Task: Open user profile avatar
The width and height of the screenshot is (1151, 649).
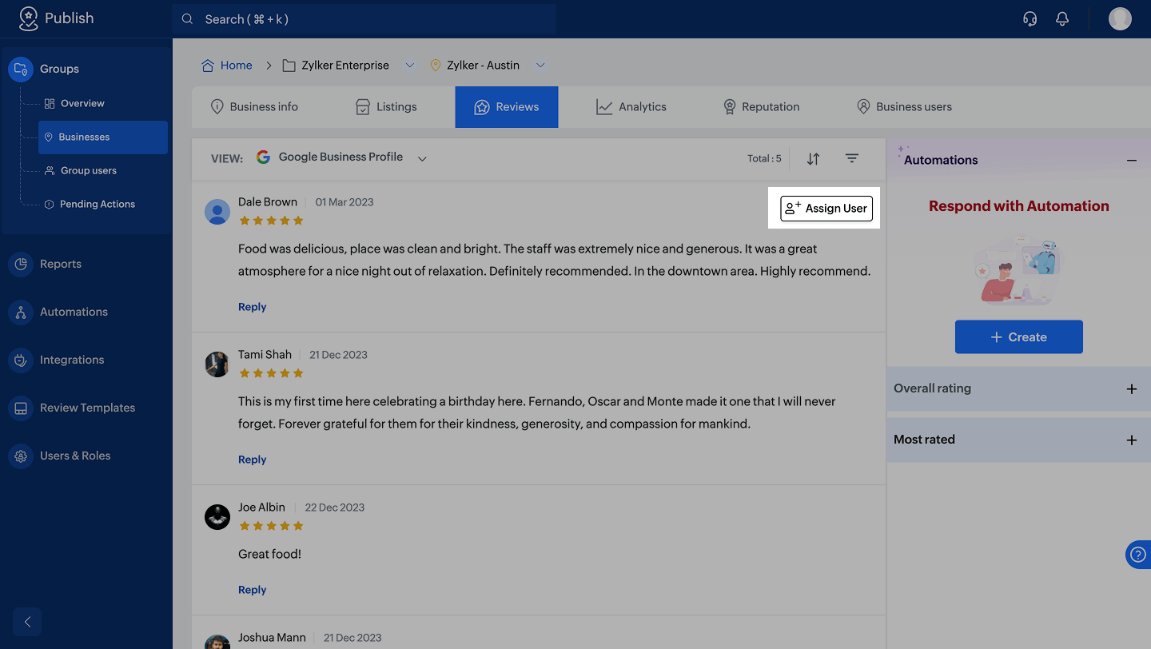Action: (1120, 19)
